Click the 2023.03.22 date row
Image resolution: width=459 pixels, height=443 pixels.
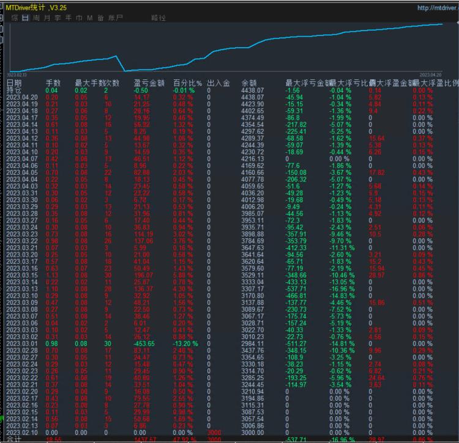coord(22,241)
